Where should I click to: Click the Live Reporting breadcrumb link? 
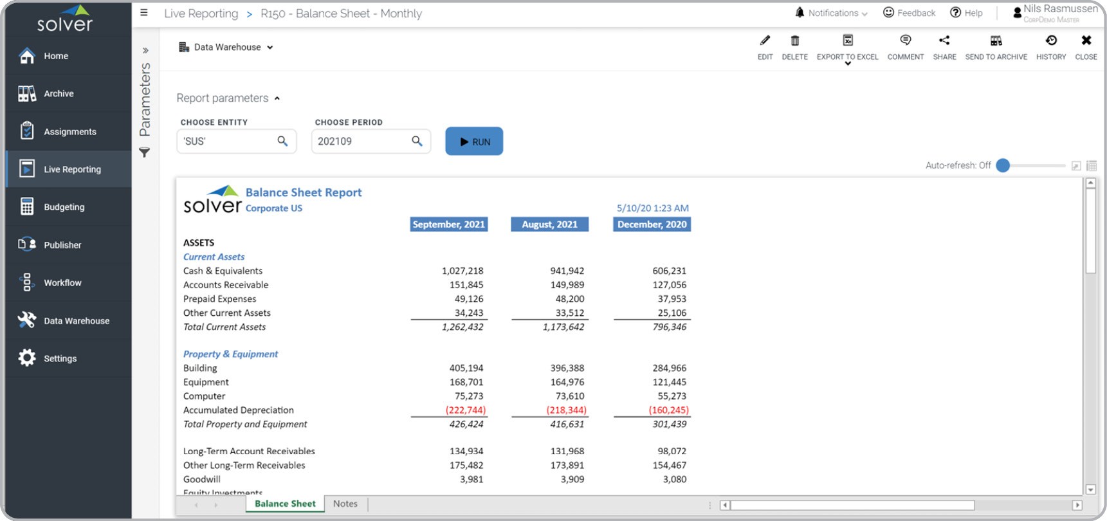pyautogui.click(x=201, y=14)
